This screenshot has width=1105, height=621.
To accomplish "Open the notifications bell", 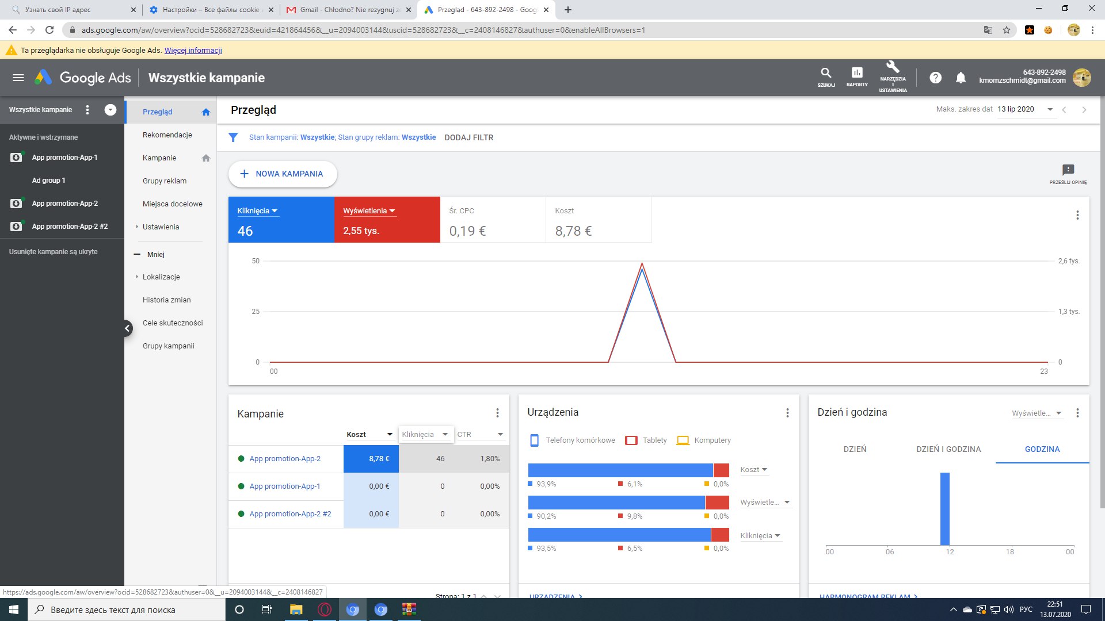I will [961, 78].
